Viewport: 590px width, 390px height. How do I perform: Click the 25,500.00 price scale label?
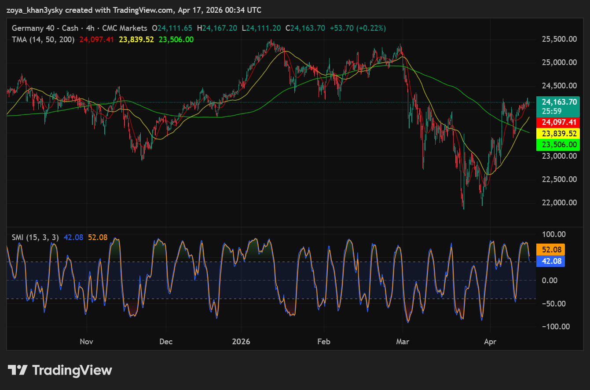(559, 39)
